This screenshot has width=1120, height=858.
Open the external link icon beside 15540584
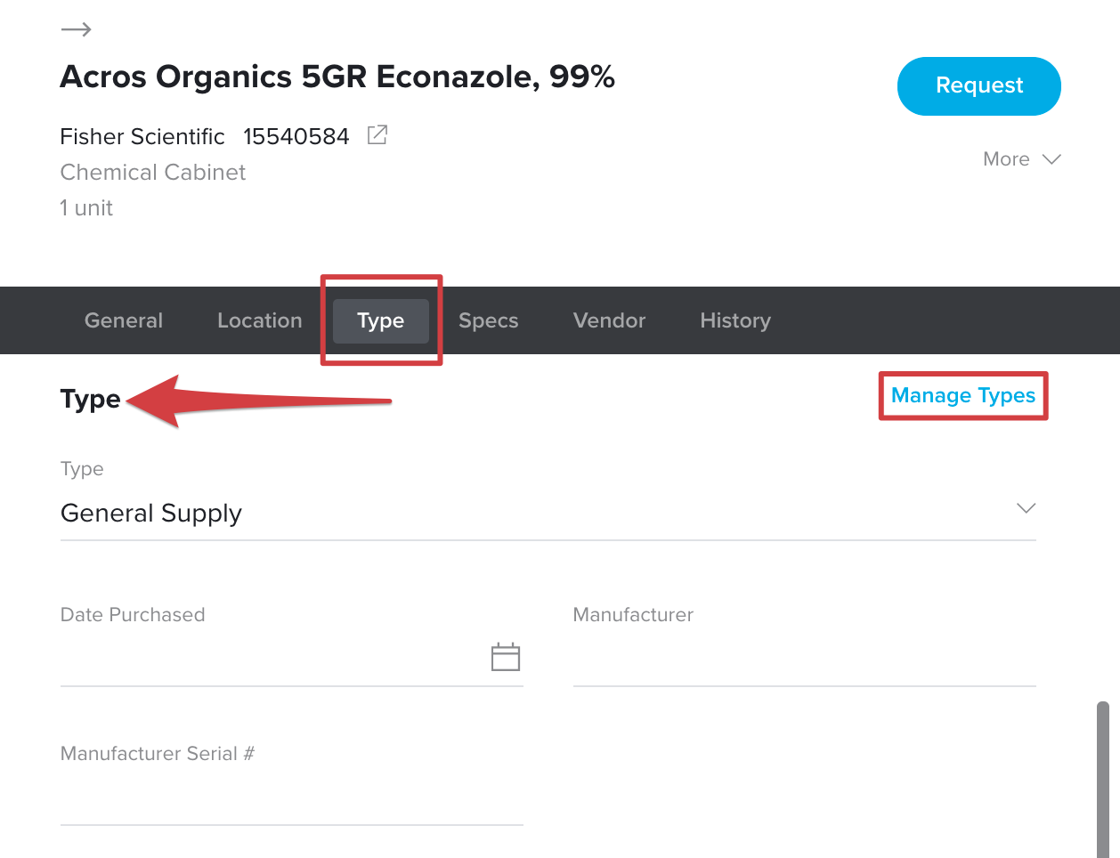(x=377, y=135)
